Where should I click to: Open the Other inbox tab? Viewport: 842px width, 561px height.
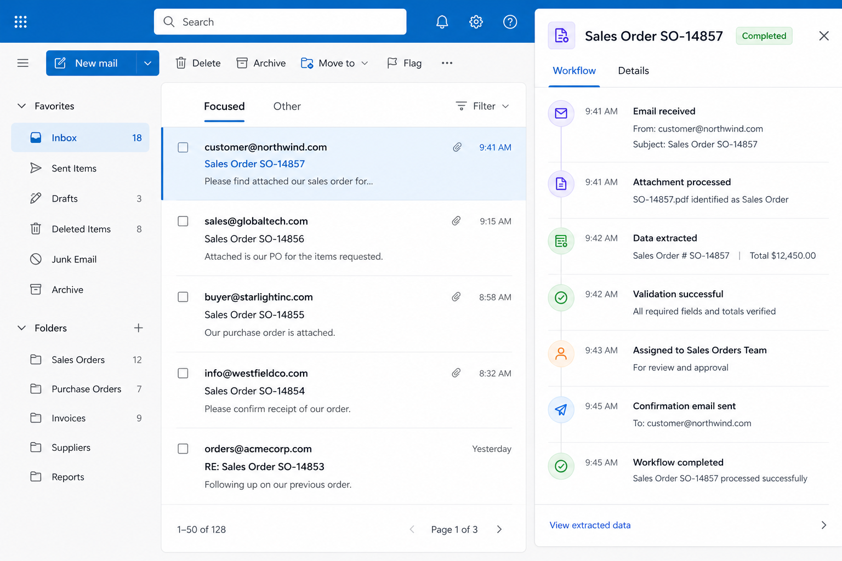tap(287, 106)
